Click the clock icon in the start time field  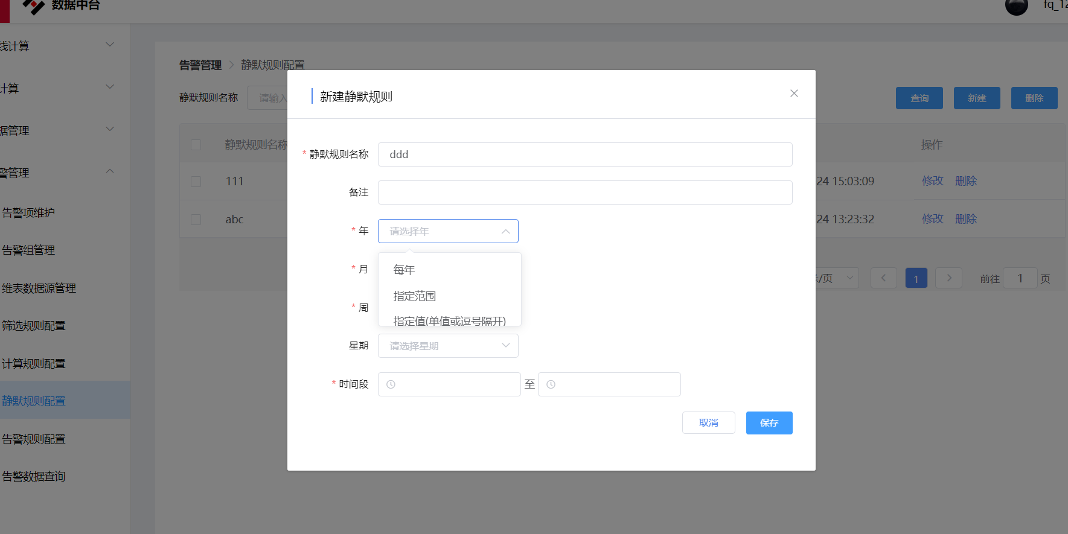(391, 384)
